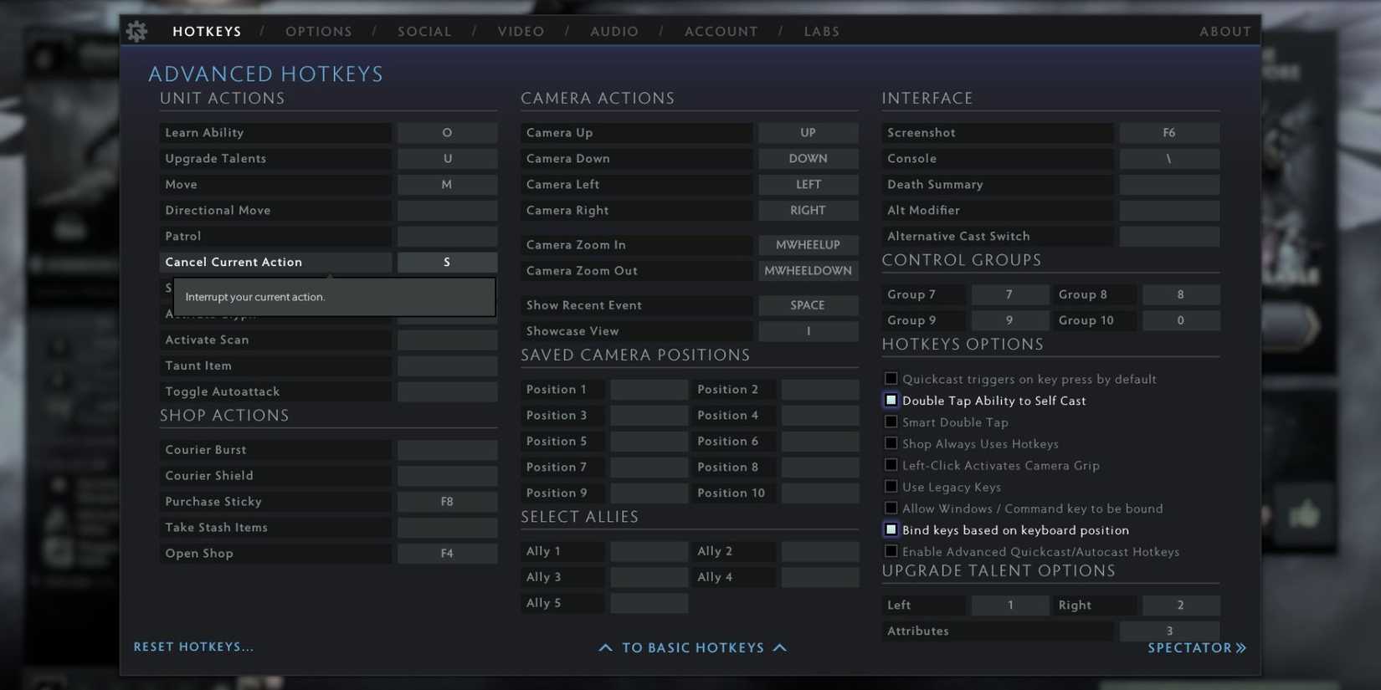Viewport: 1381px width, 690px height.
Task: Click the Move hotkey field showing M
Action: pyautogui.click(x=447, y=184)
